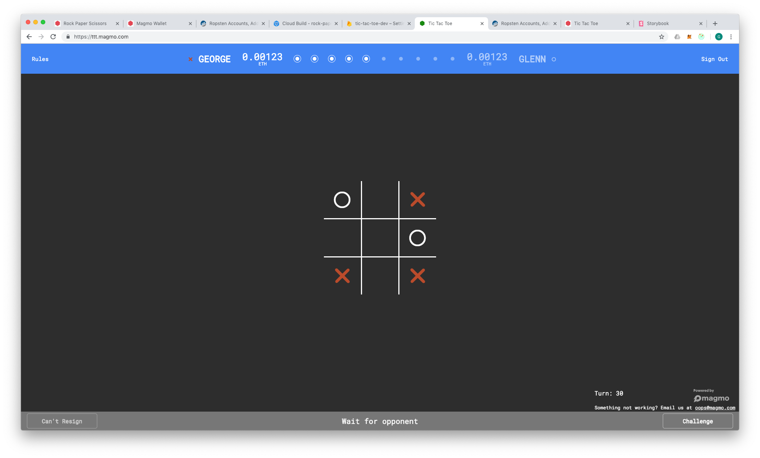This screenshot has width=760, height=458.
Task: Click the empty middle-left board cell
Action: (x=342, y=238)
